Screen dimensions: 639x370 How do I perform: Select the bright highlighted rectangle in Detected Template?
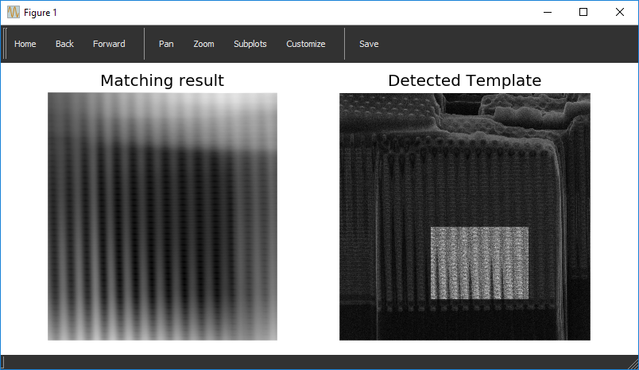pos(479,263)
